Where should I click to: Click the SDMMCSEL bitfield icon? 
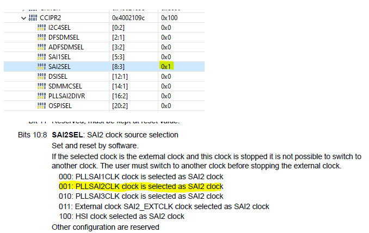(42, 86)
